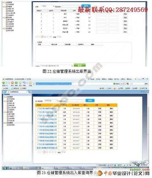Collapse 基本信息 node in upper screenshot tree
Screen dimensions: 152x178
click(x=3, y=18)
